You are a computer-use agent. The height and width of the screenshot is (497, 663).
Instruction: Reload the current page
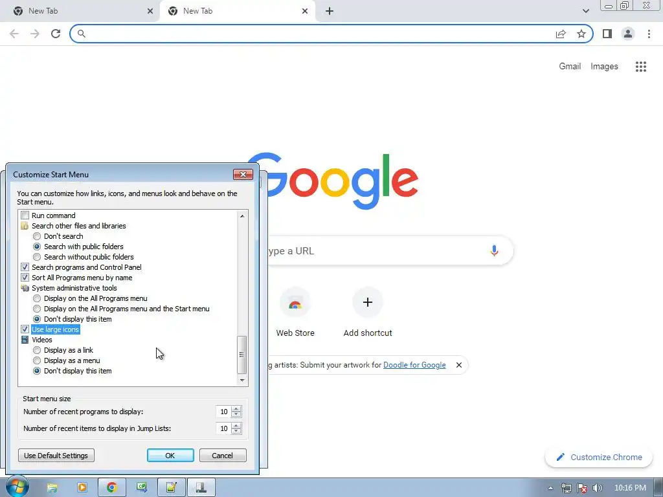pos(56,34)
